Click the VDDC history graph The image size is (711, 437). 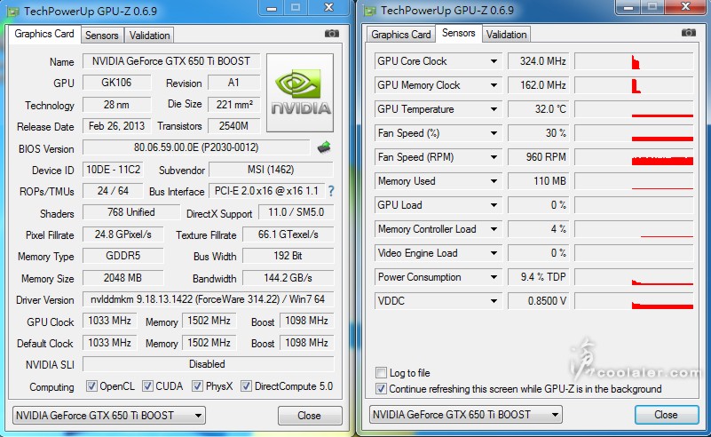[634, 301]
